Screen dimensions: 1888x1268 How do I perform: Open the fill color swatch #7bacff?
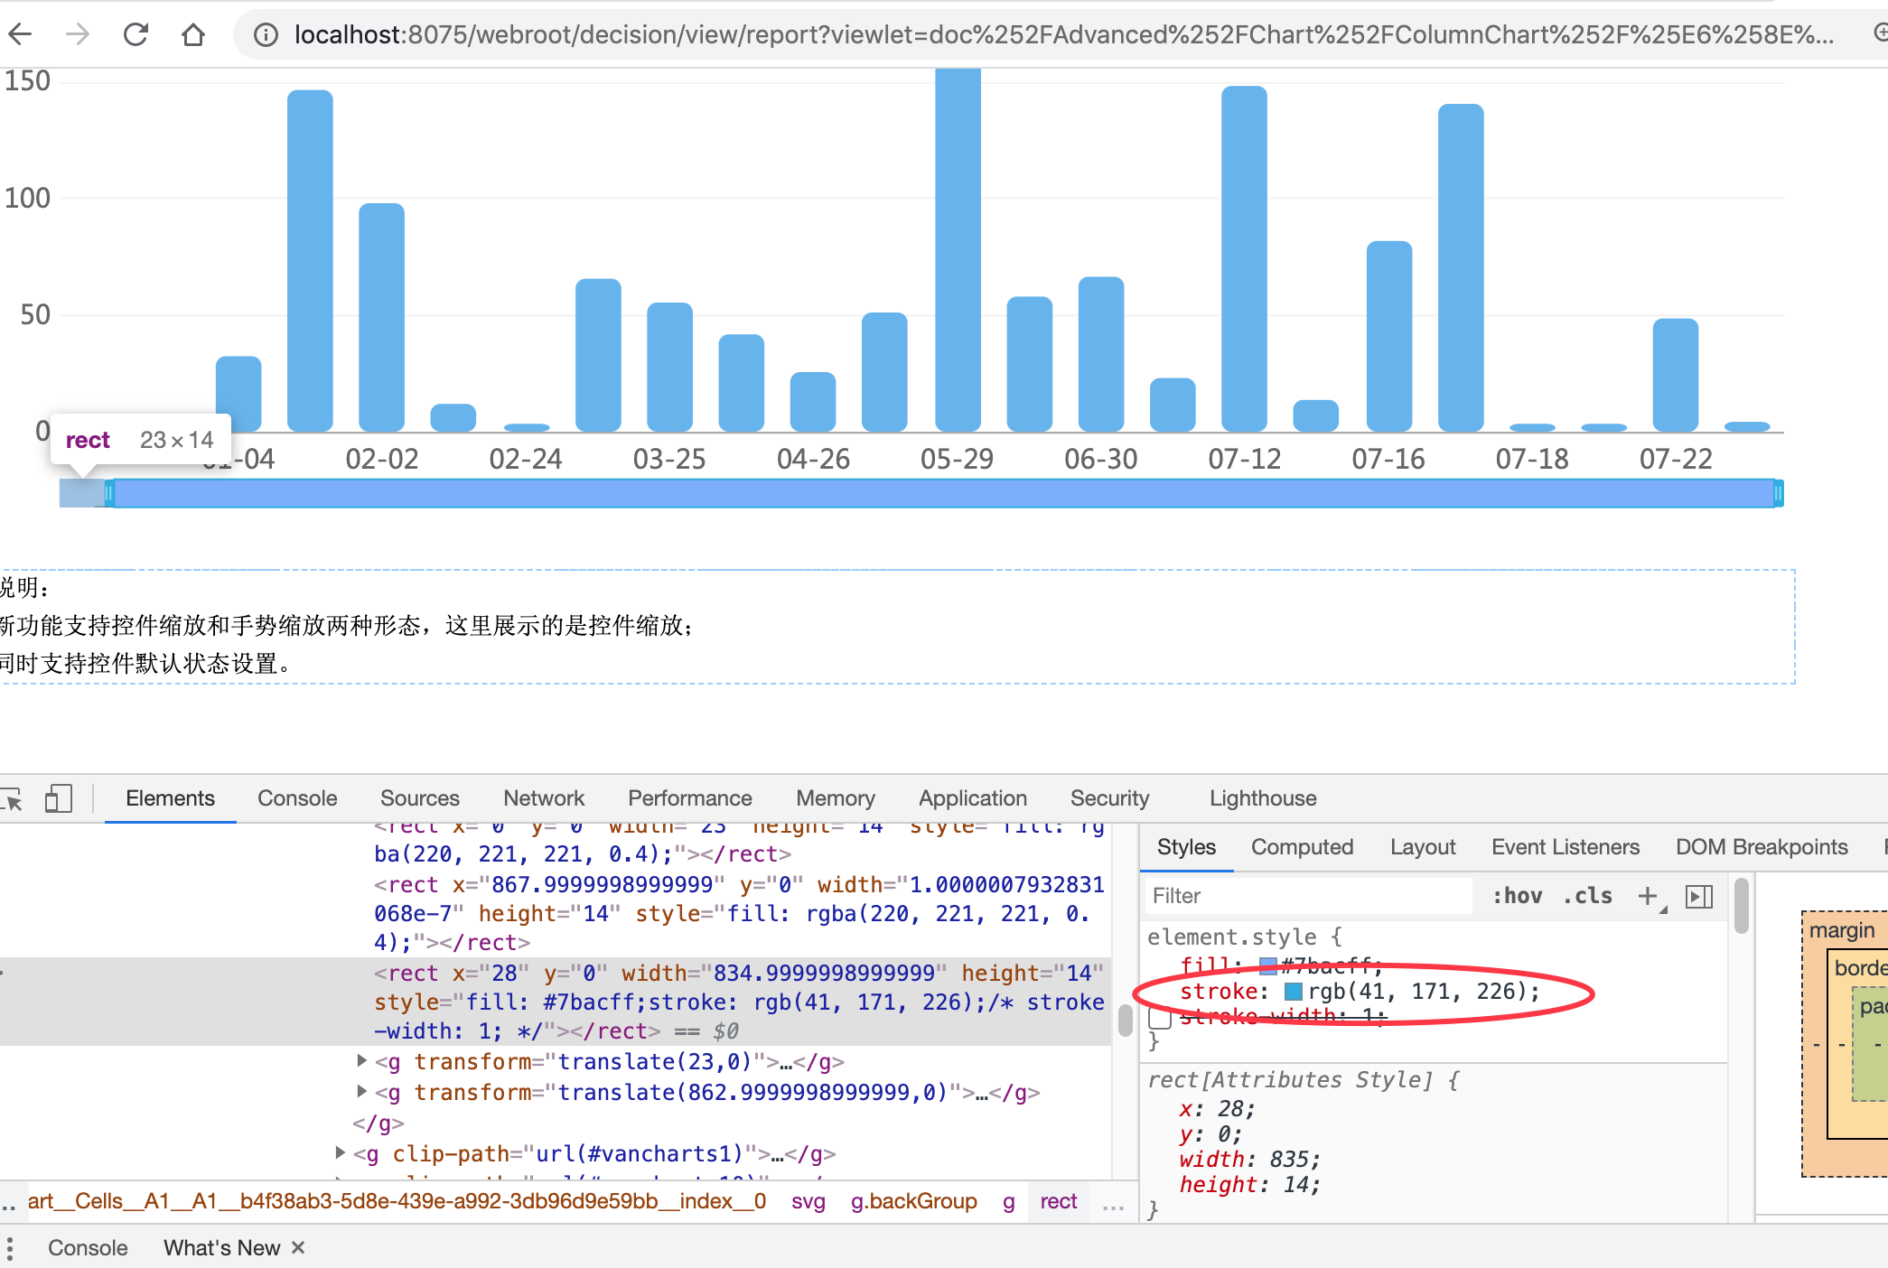pos(1268,965)
